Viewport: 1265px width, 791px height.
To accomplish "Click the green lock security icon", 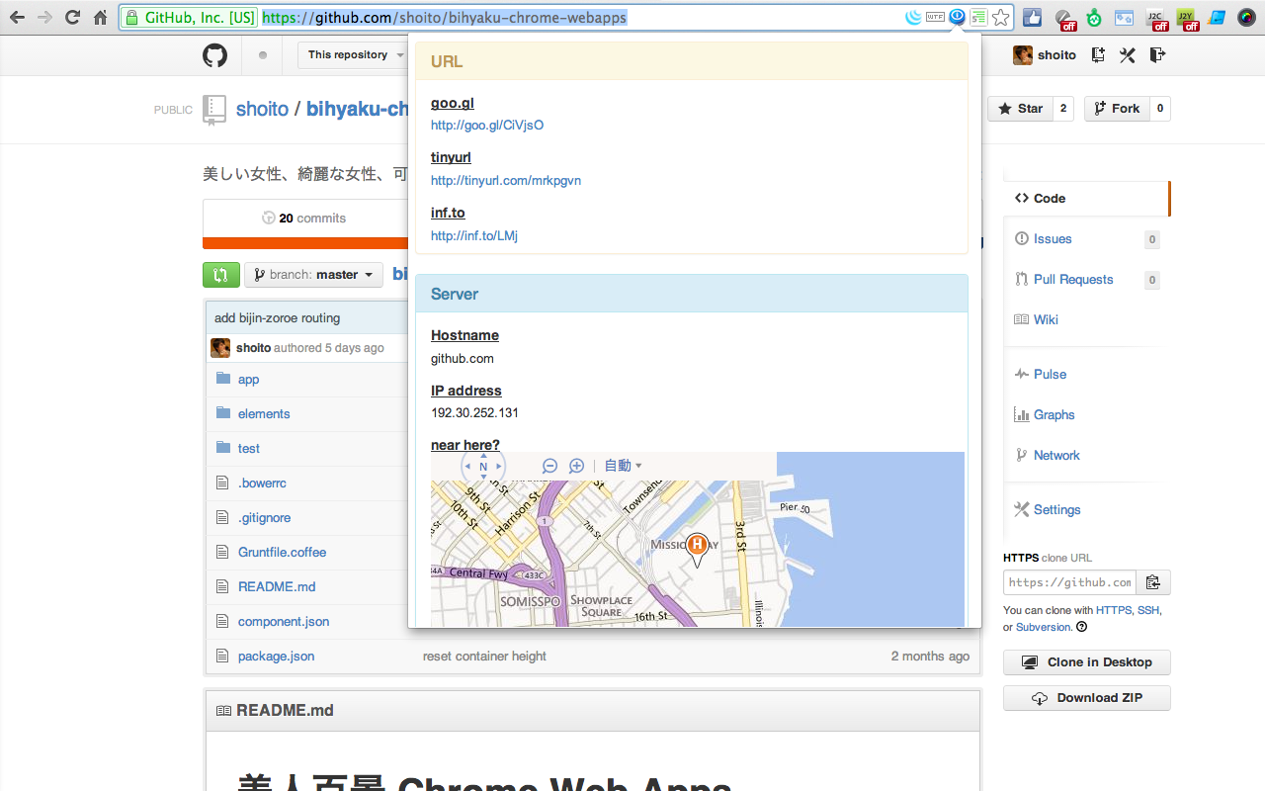I will point(131,18).
